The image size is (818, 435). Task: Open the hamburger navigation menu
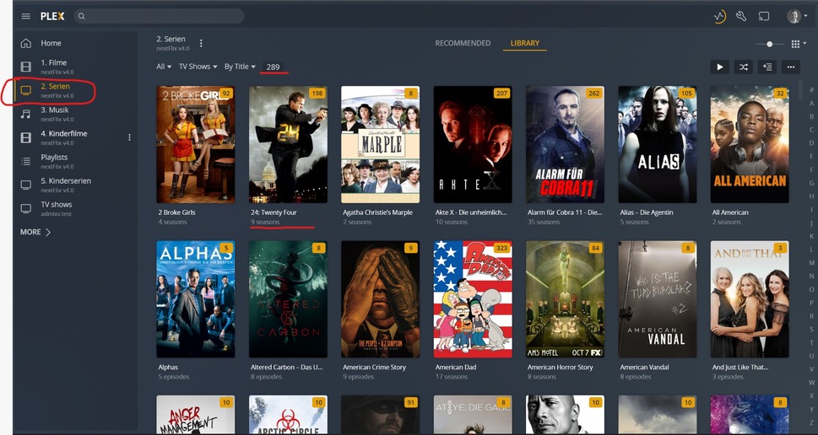25,16
